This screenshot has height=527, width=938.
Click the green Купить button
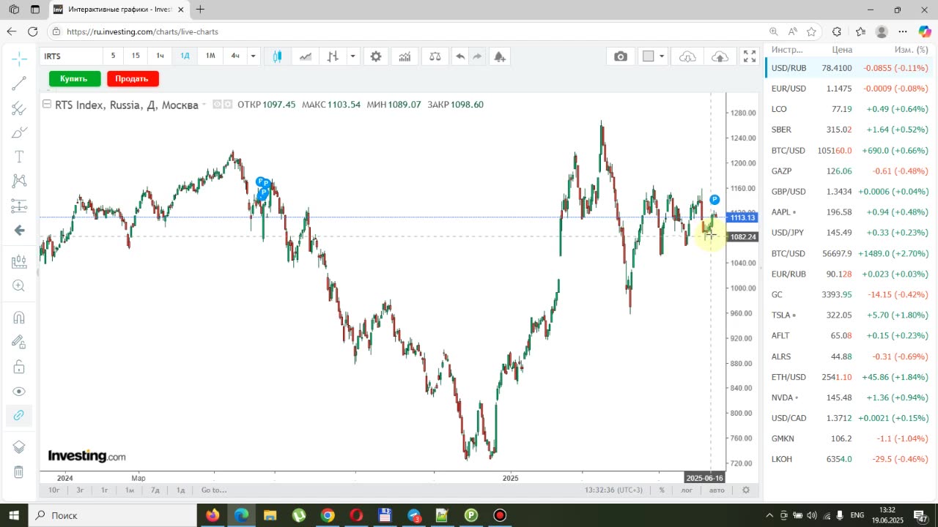pos(74,78)
